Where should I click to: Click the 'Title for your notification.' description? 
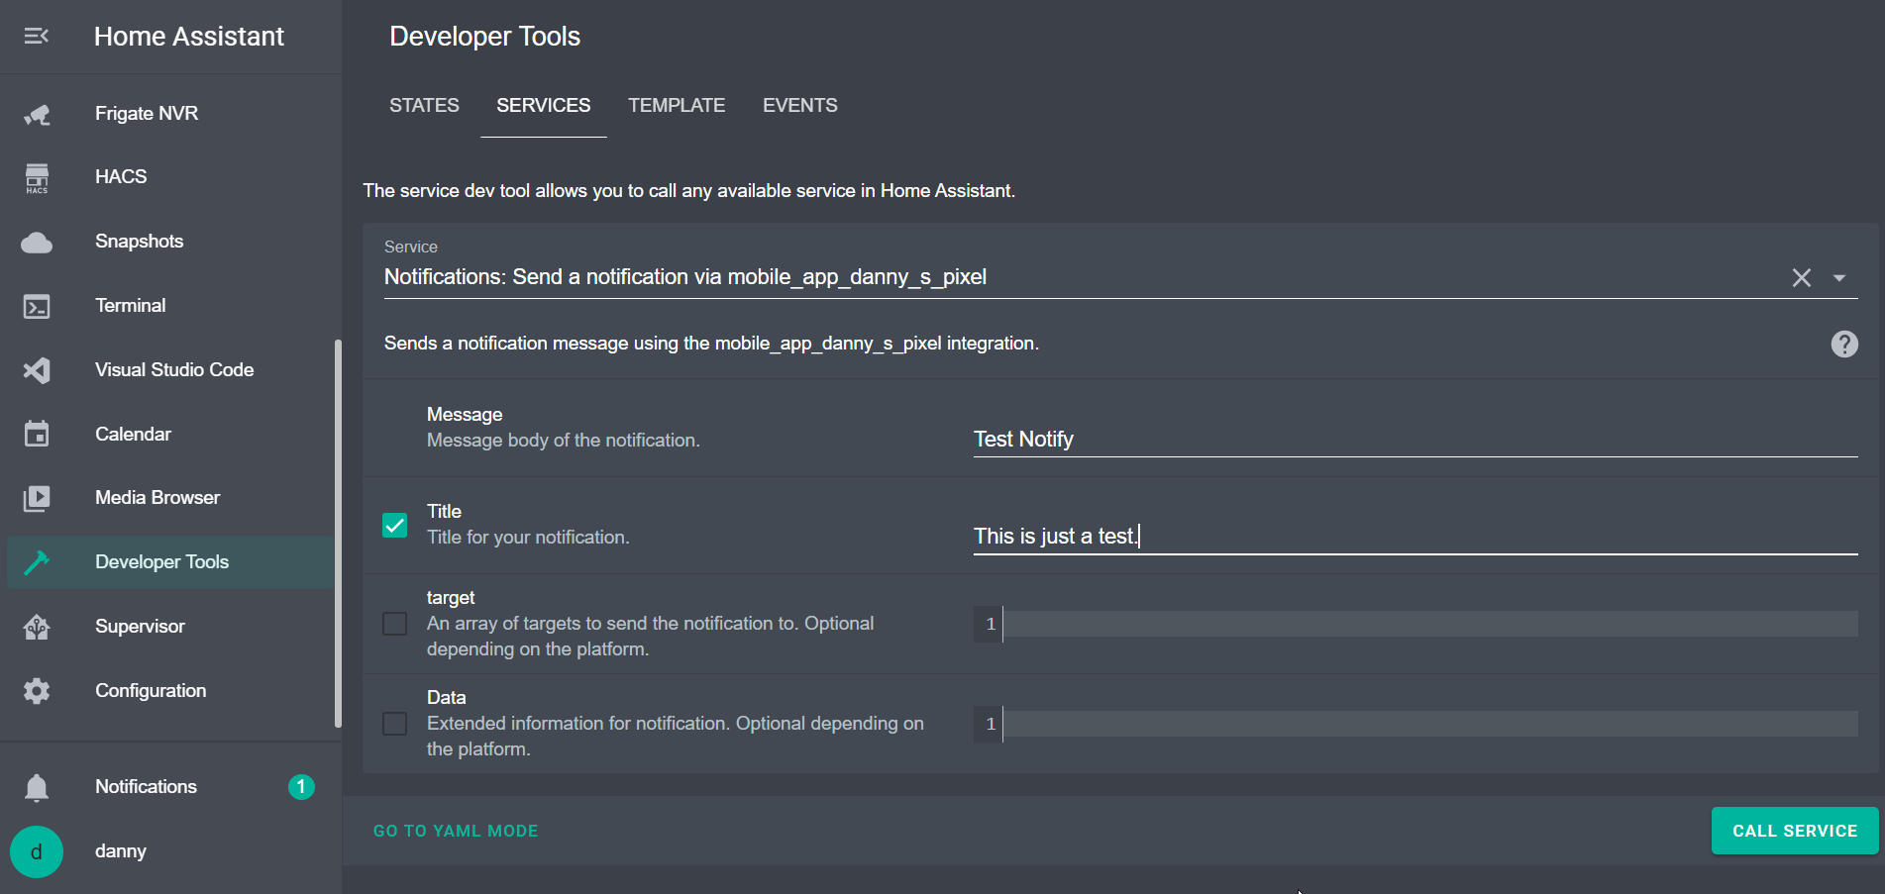point(528,538)
